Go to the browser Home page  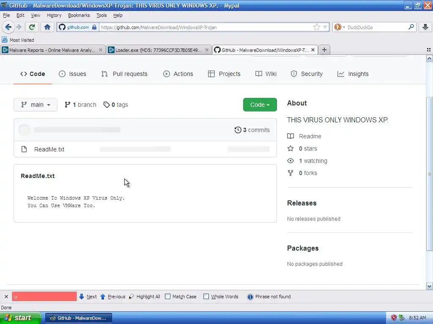coord(47,27)
